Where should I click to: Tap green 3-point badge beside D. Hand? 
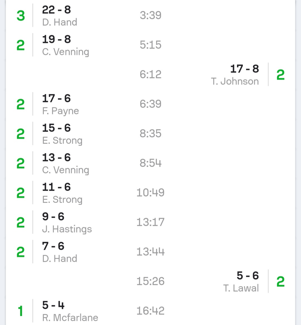(x=21, y=16)
